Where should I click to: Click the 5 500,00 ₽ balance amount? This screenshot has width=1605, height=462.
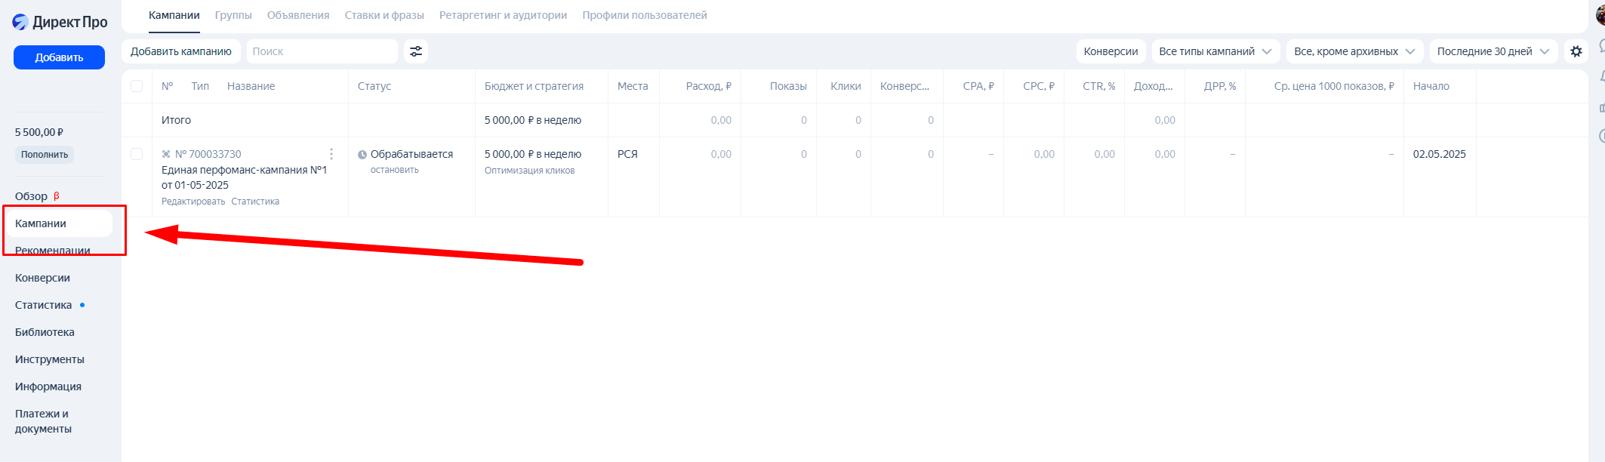point(39,132)
